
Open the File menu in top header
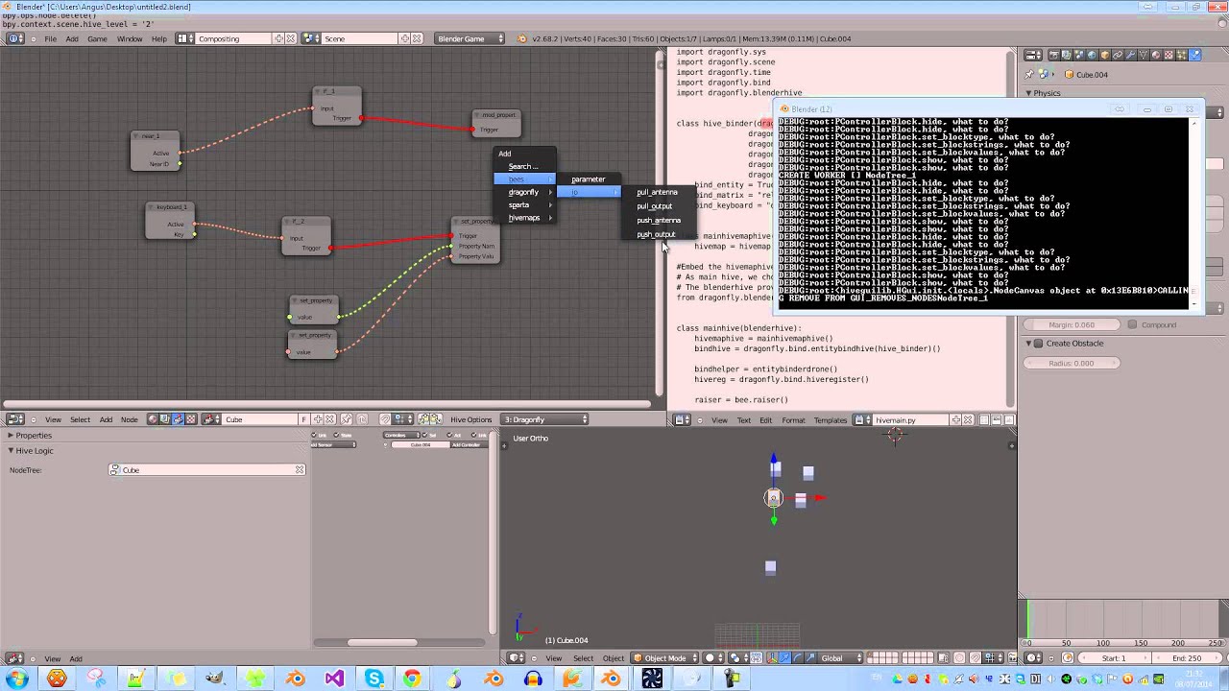coord(50,38)
